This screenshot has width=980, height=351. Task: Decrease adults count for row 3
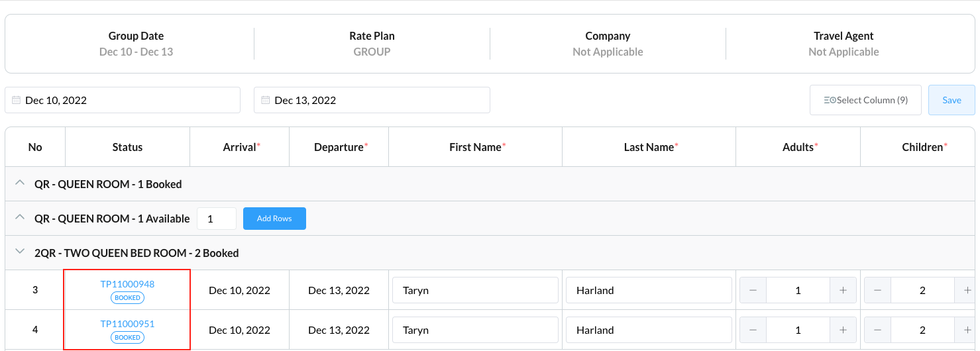753,290
